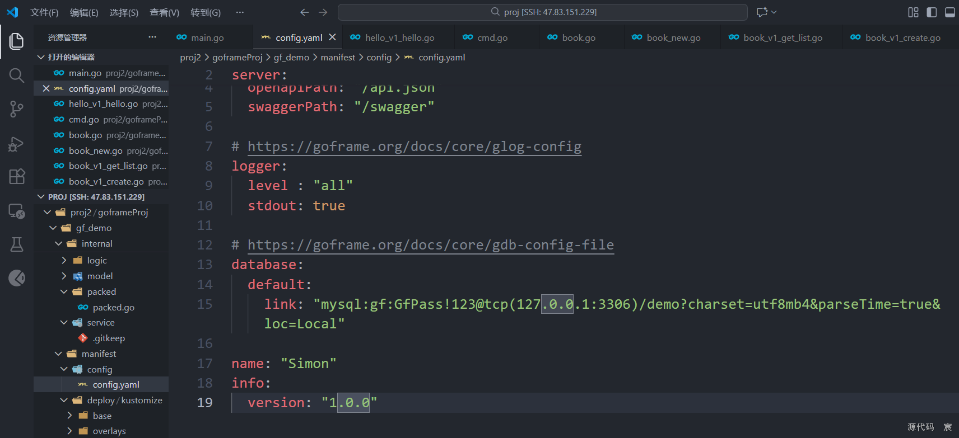Expand the logic folder

(64, 261)
